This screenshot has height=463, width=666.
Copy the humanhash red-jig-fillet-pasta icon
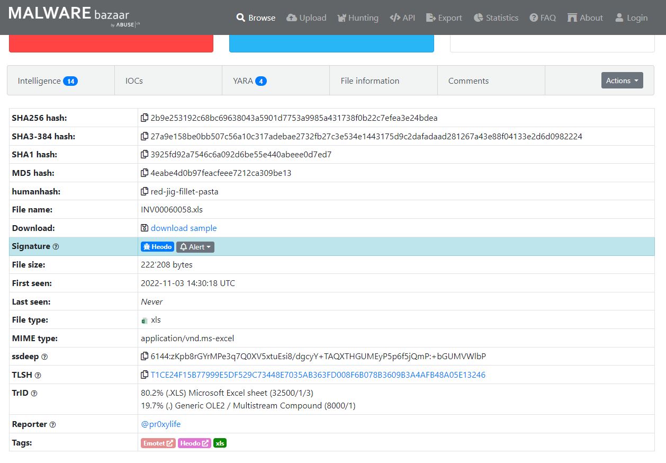pyautogui.click(x=145, y=191)
